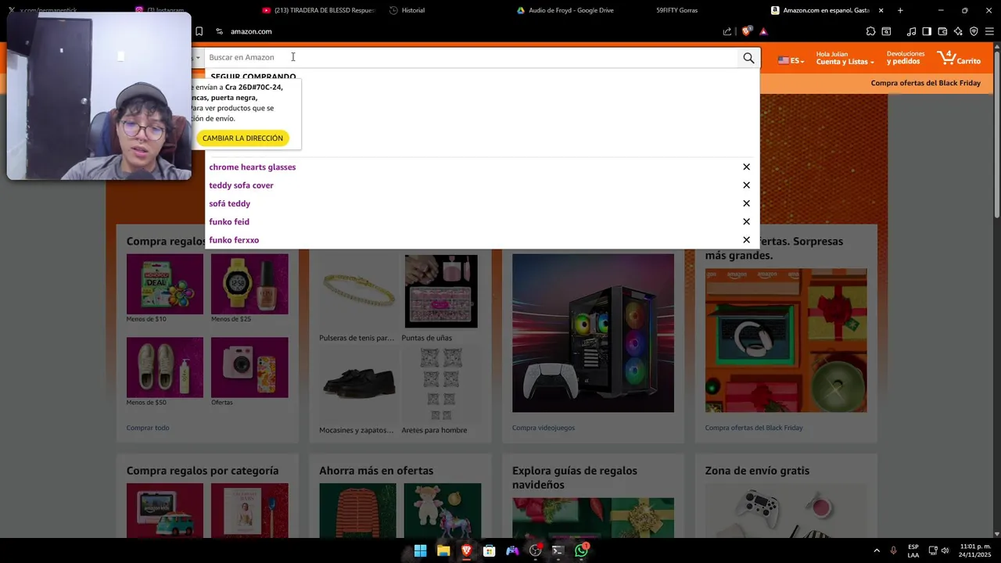Screen dimensions: 1001x563
Task: Click the 'Comprar todo' link
Action: [x=148, y=428]
